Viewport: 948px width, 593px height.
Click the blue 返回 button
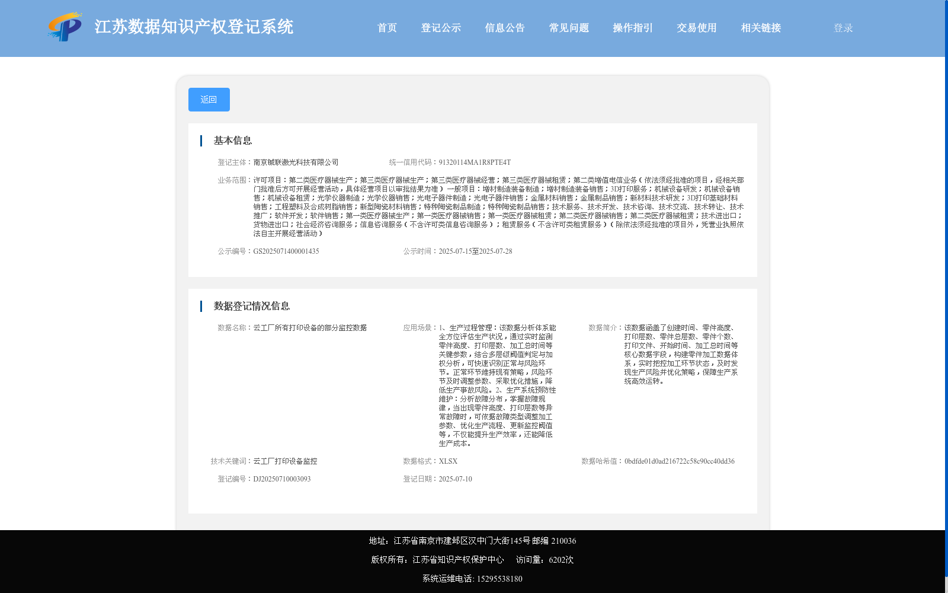[209, 100]
